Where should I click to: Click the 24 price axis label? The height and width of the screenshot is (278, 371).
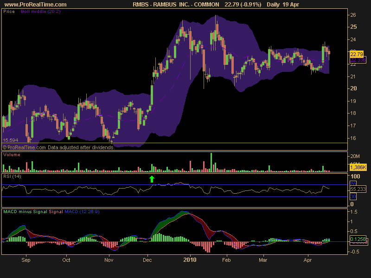pos(353,39)
